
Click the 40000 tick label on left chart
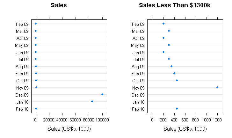click(62, 120)
